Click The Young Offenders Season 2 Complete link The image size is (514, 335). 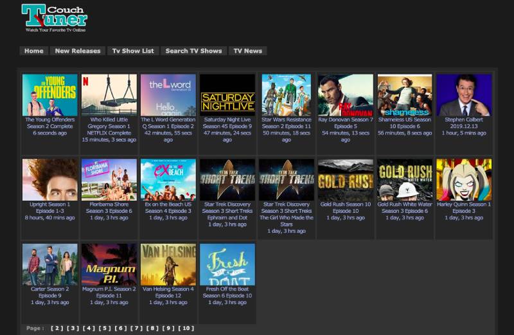[50, 123]
